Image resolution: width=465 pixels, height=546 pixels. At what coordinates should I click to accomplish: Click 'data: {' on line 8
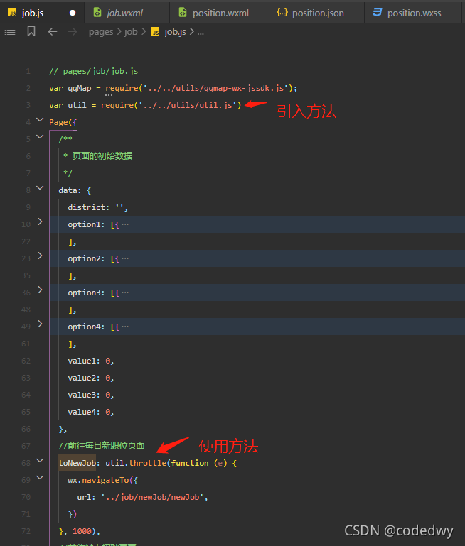click(x=75, y=190)
